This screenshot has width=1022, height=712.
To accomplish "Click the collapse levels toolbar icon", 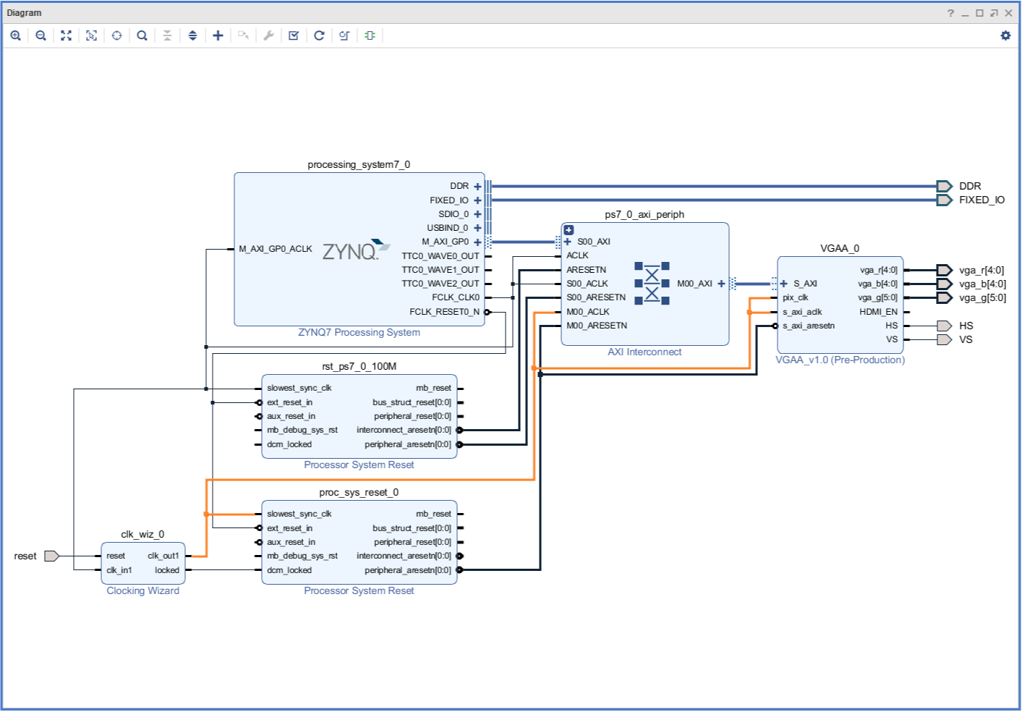I will pos(167,35).
